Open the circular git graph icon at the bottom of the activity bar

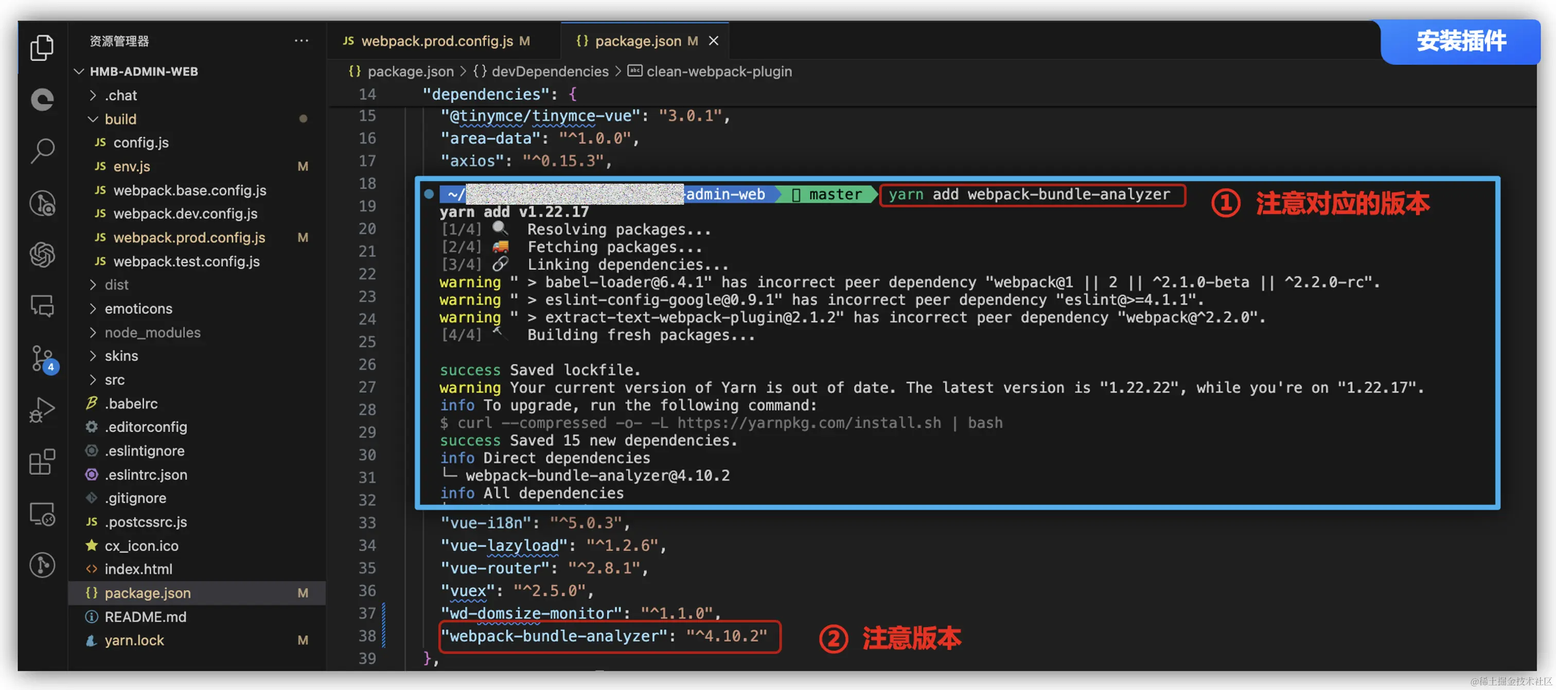42,565
